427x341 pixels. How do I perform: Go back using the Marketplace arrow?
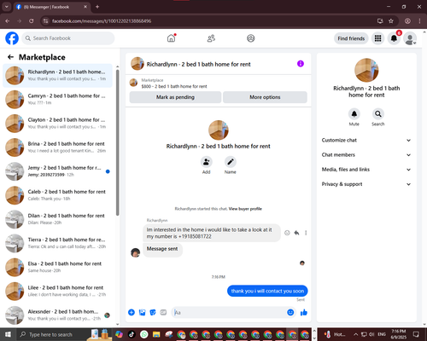pos(10,57)
